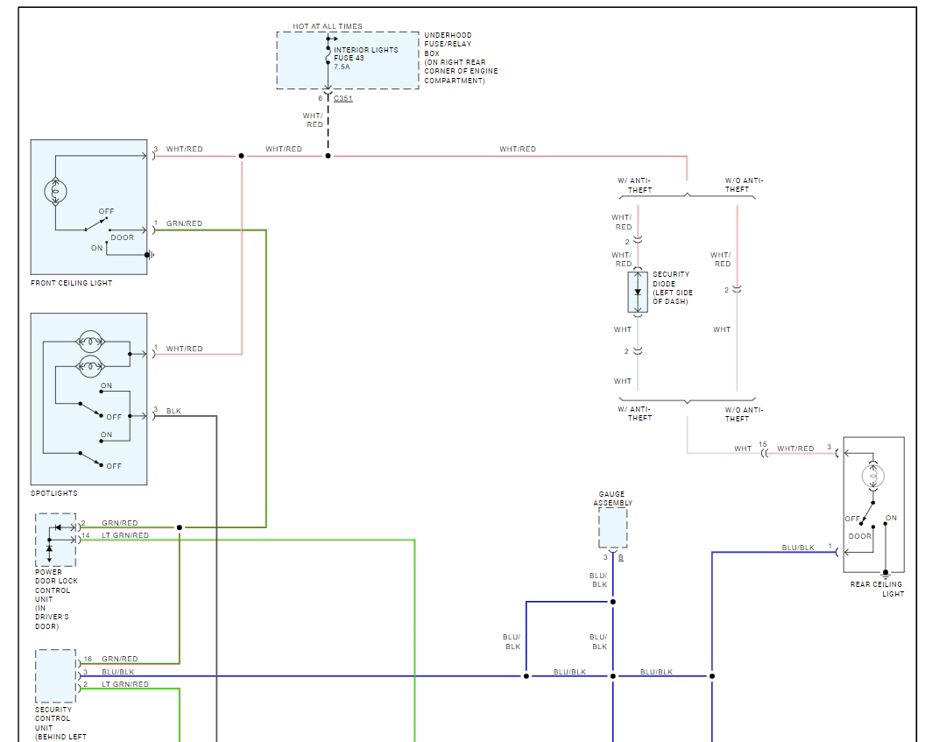Image resolution: width=932 pixels, height=742 pixels.
Task: Click the junction dot below the C351 connector
Action: click(328, 156)
